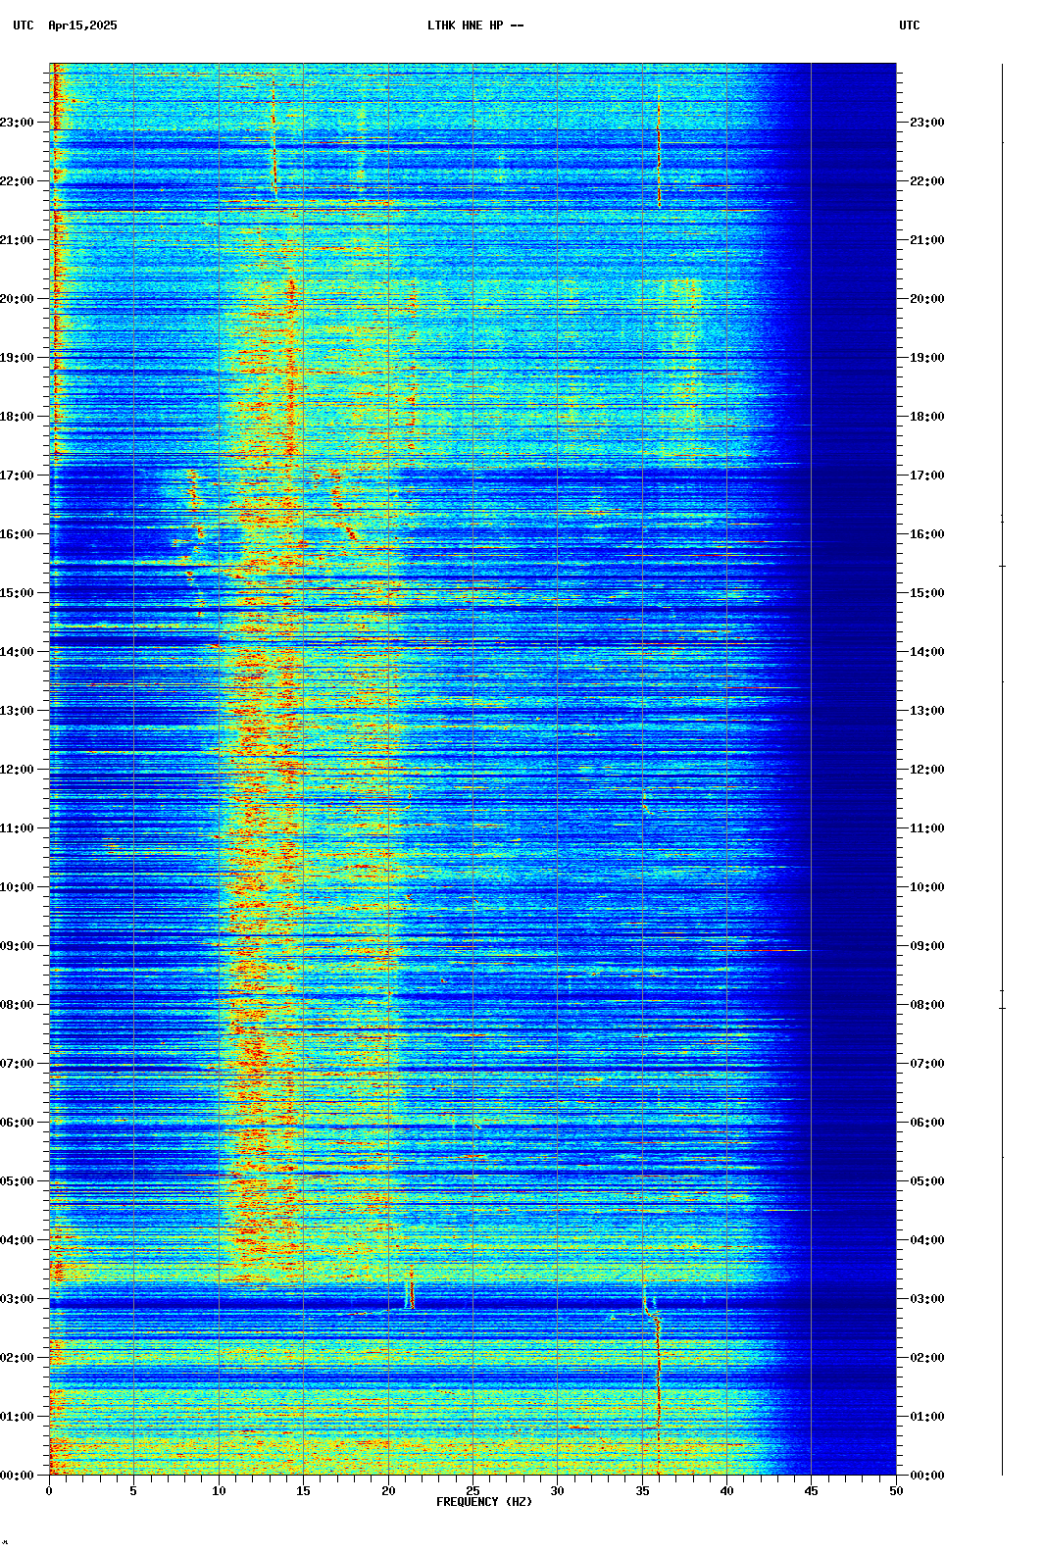This screenshot has height=1553, width=1045.
Task: Click the UTC label left of the date
Action: coord(23,25)
